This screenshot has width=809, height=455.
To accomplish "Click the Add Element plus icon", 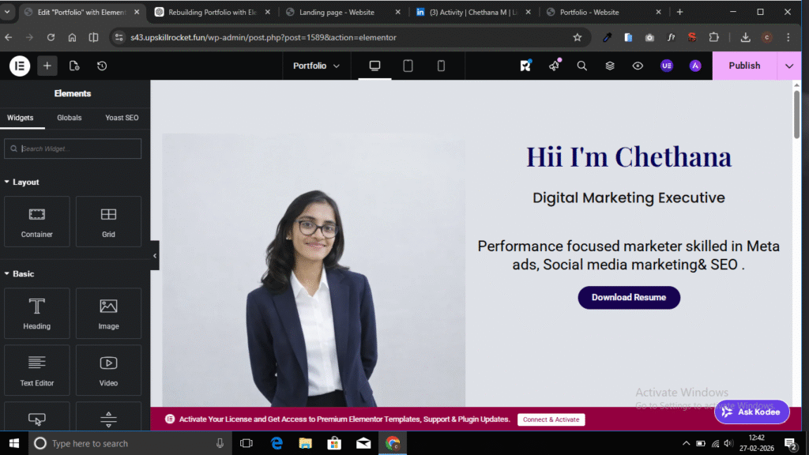I will point(47,66).
